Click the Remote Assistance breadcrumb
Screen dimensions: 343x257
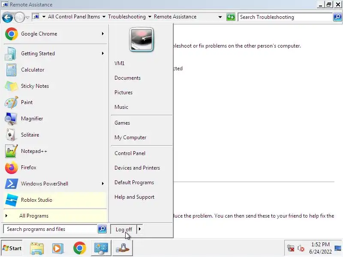175,17
